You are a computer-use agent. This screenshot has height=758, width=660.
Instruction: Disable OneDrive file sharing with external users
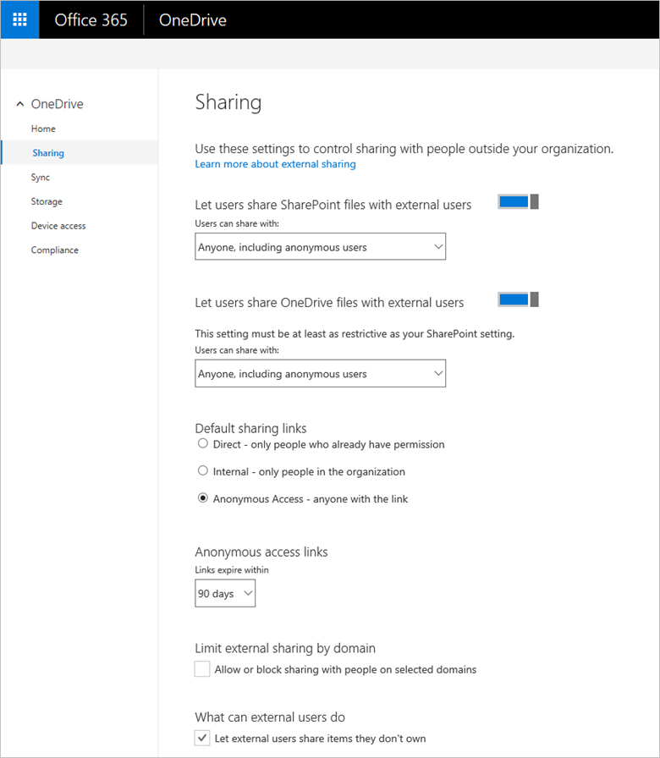pyautogui.click(x=516, y=299)
